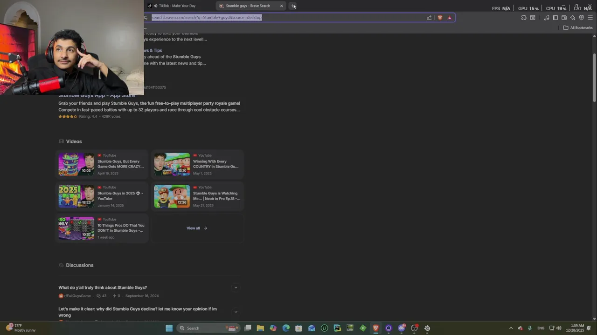This screenshot has width=597, height=335.
Task: Click the taskbar Search box
Action: coord(208,328)
